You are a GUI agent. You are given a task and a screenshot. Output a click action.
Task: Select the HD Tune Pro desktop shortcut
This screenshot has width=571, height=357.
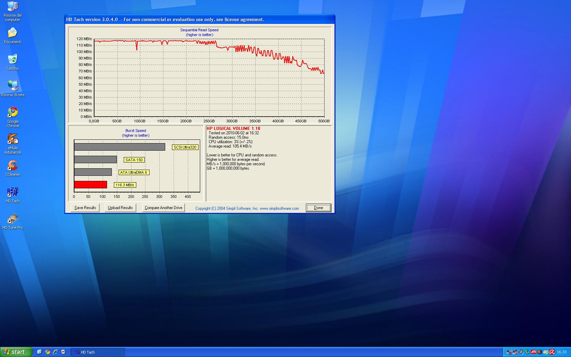pyautogui.click(x=13, y=221)
